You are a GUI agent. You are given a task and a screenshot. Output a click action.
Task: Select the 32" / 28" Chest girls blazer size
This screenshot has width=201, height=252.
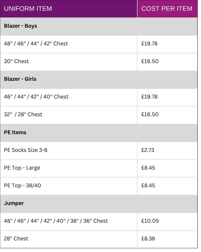click(23, 115)
